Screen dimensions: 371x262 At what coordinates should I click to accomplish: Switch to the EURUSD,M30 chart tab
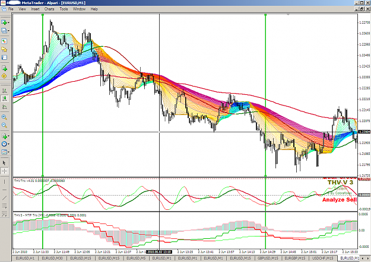coord(52,258)
